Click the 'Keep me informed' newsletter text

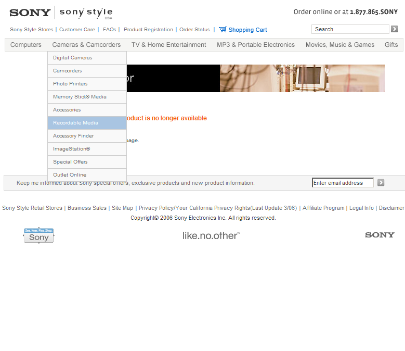click(x=136, y=183)
